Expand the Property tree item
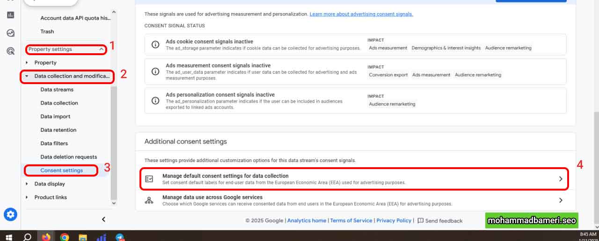This screenshot has height=241, width=599. pos(27,63)
